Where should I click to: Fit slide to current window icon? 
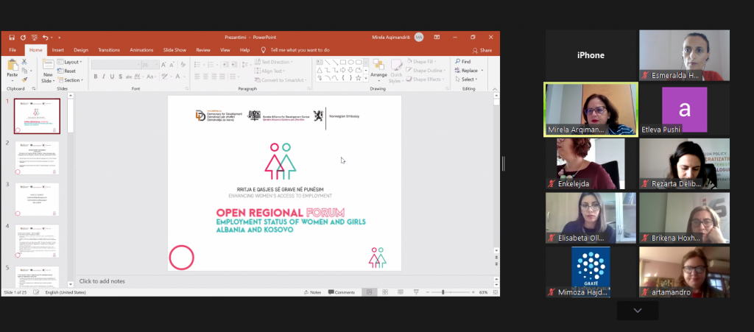496,292
